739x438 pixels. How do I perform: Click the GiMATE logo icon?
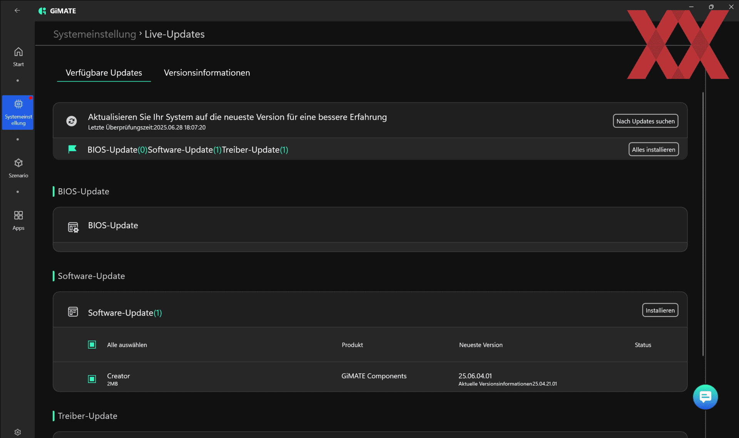click(x=42, y=11)
